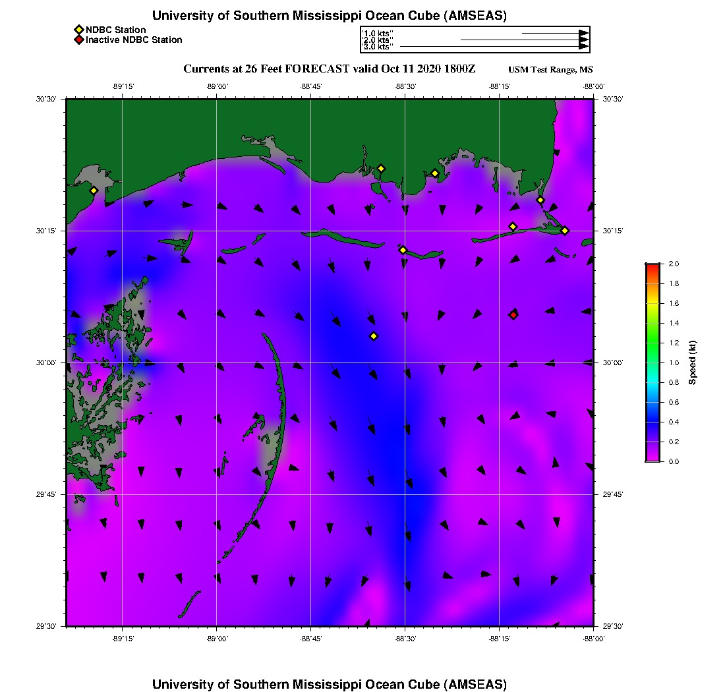Click the easternmost yellow NDBC station diamond
Viewport: 725px width, 692px height.
coord(565,230)
